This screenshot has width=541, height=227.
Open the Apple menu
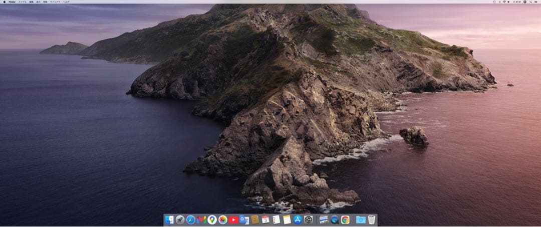coord(5,2)
